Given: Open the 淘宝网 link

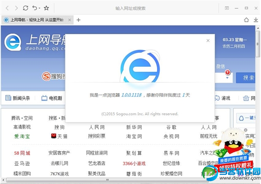Looking at the screenshot, I should coord(134,136).
